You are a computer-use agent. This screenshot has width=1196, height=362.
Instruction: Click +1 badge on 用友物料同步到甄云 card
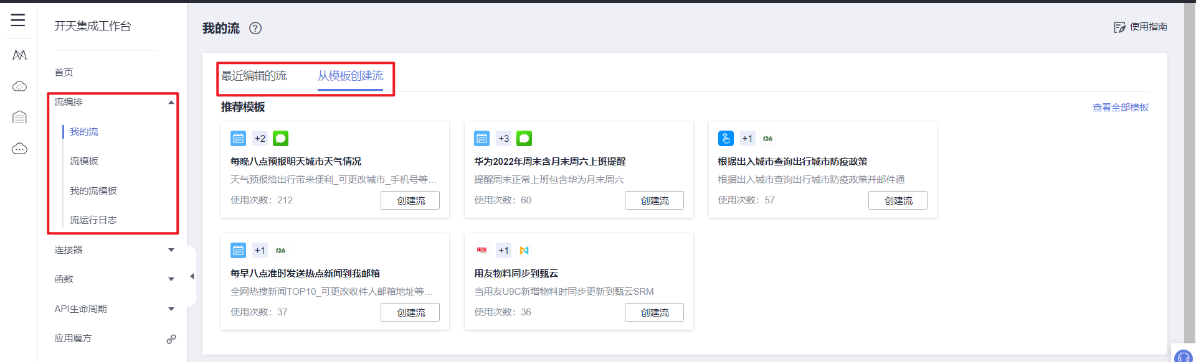coord(503,250)
